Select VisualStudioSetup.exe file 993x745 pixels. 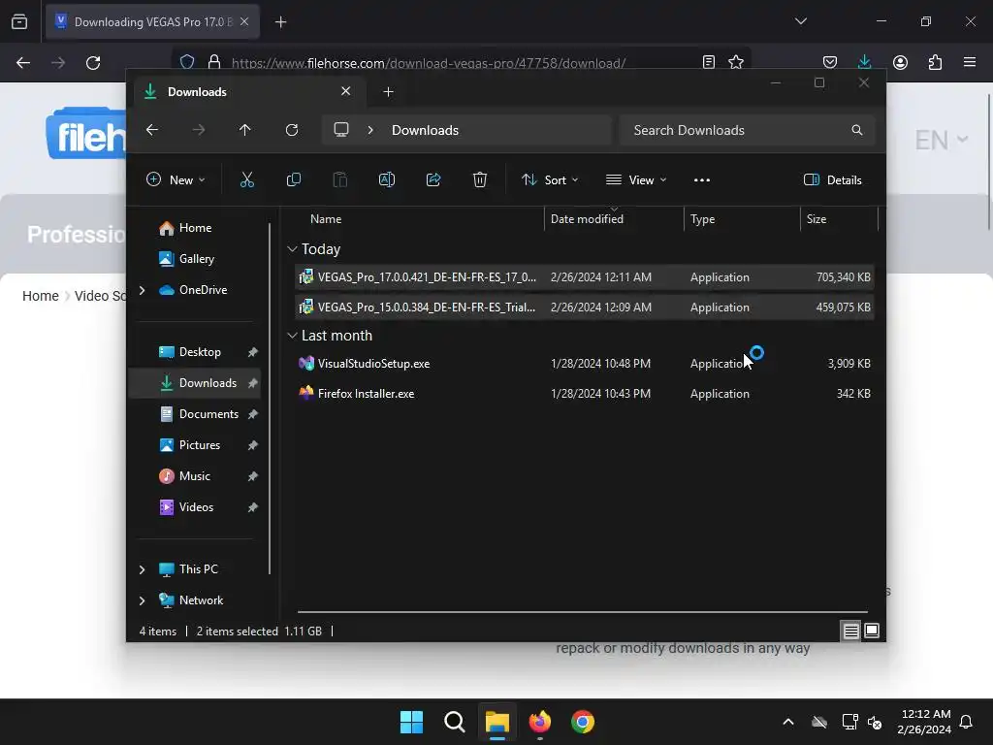[585, 364]
